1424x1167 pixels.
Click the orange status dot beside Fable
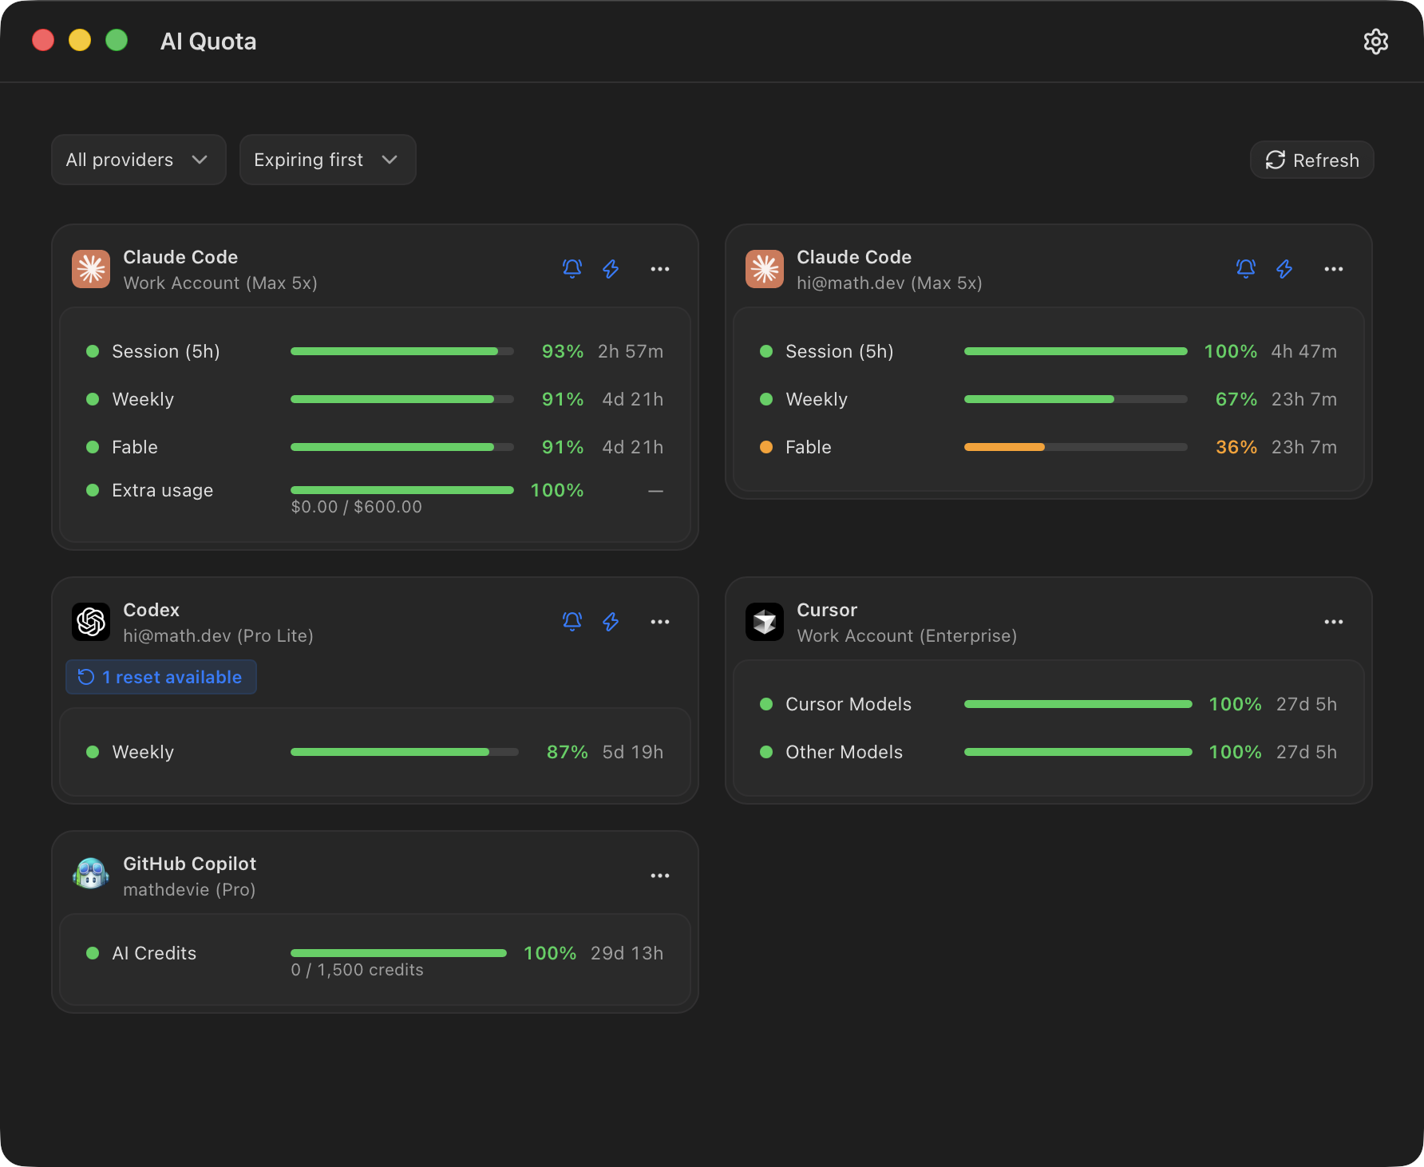[x=766, y=447]
